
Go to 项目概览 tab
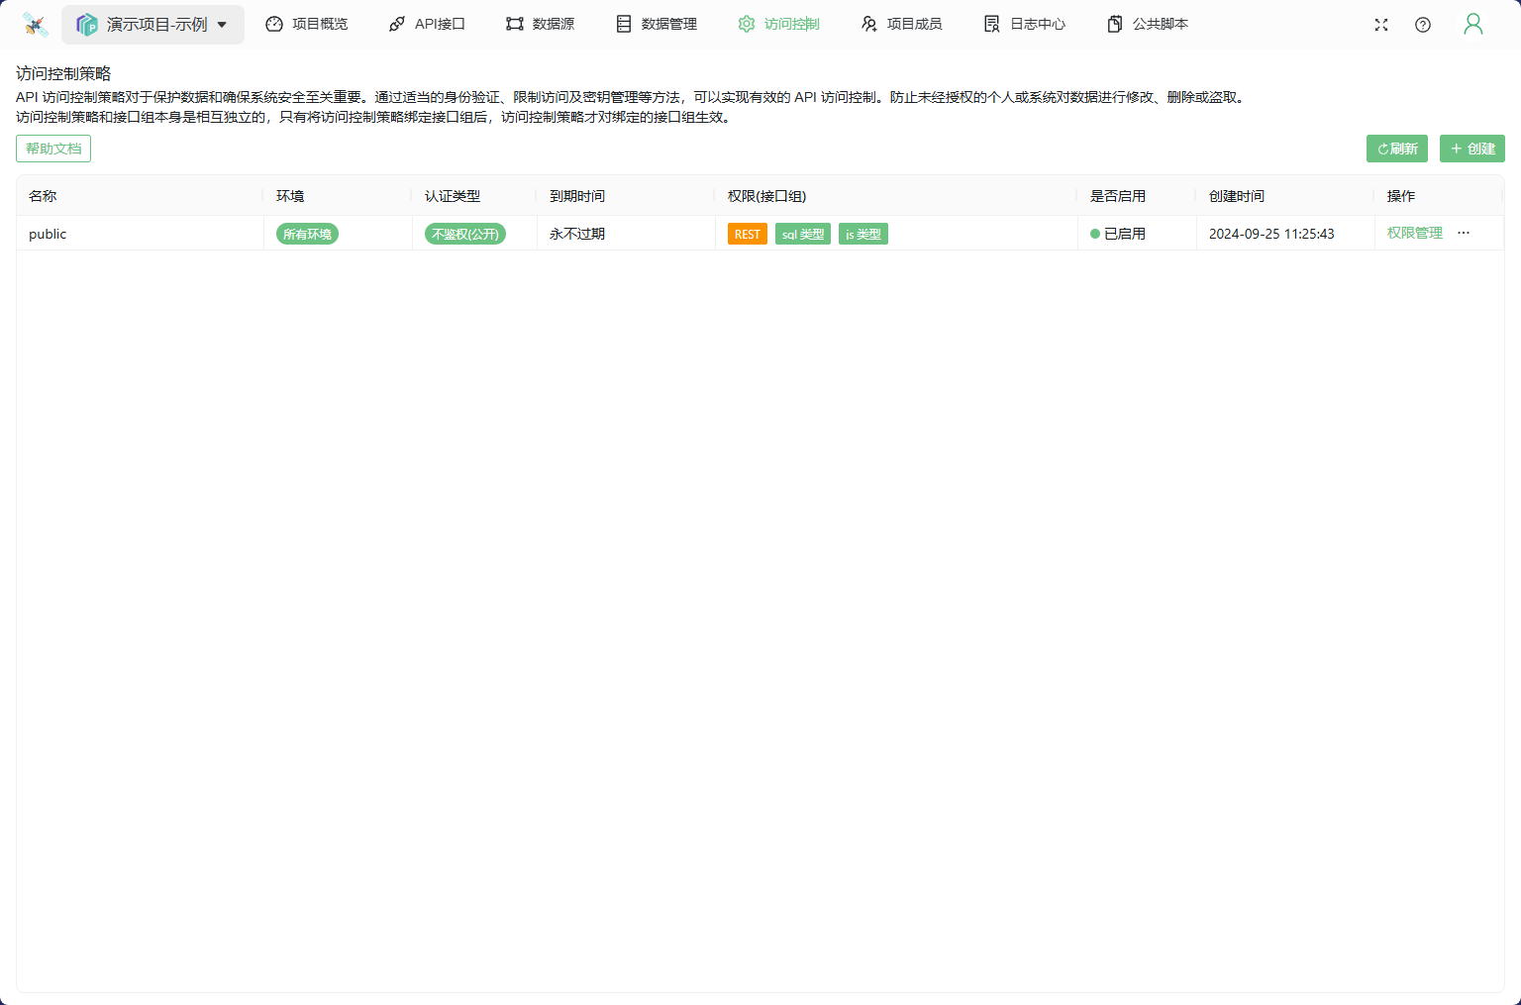pyautogui.click(x=307, y=24)
